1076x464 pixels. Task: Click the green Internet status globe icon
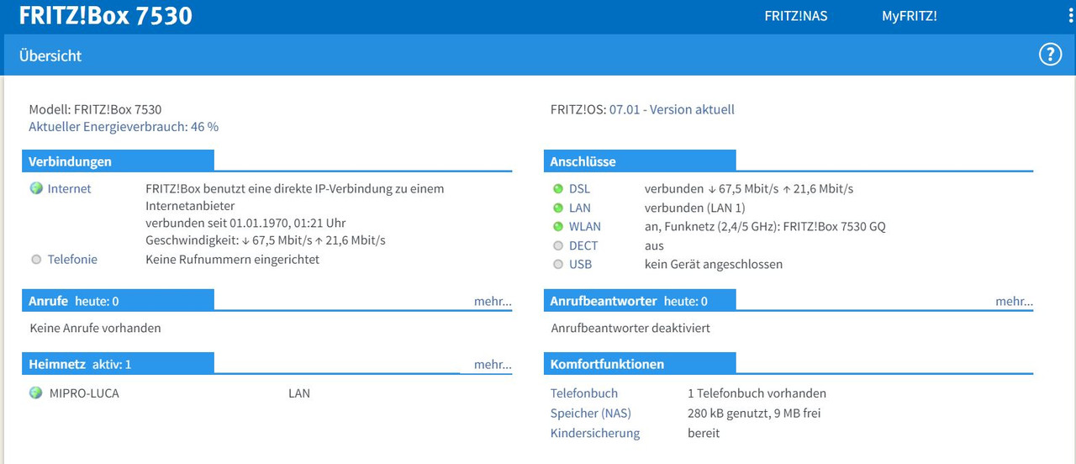click(35, 188)
